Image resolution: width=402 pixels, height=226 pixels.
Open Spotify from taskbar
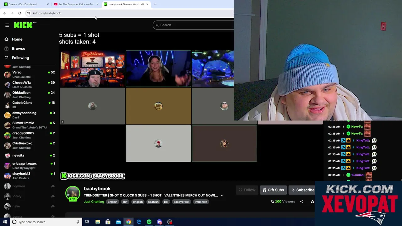coord(149,222)
